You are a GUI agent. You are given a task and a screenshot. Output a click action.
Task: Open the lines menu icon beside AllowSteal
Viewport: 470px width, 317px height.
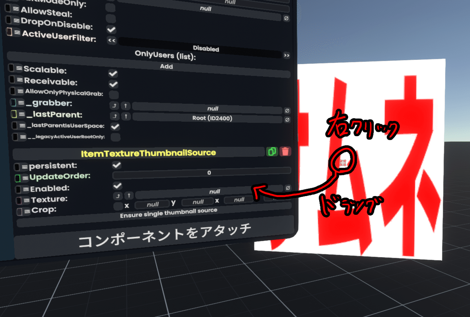tap(16, 9)
